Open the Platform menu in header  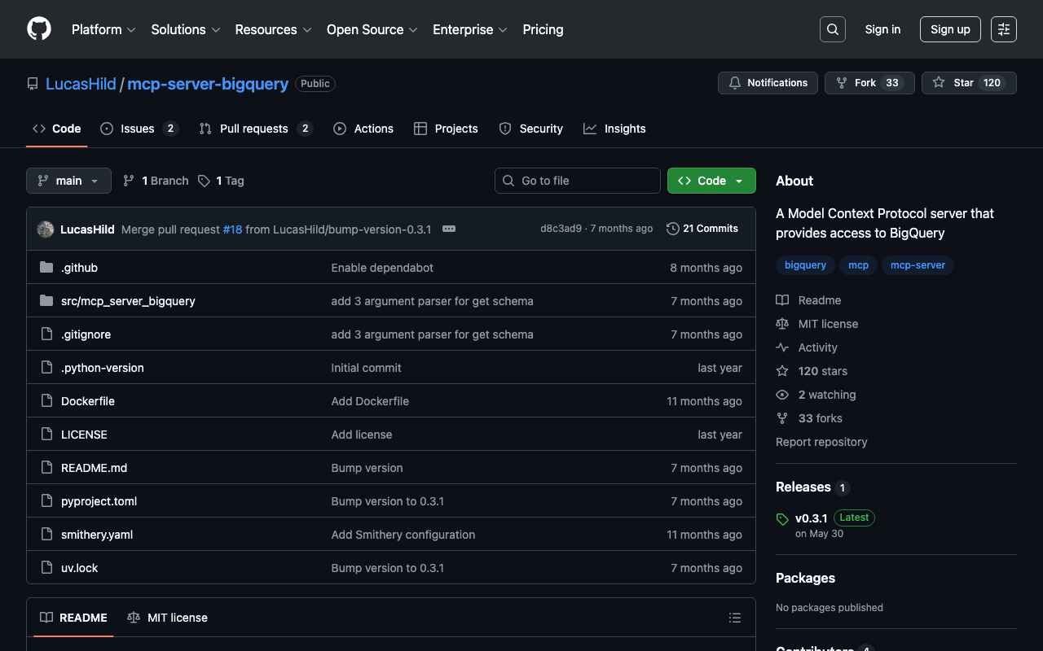103,29
